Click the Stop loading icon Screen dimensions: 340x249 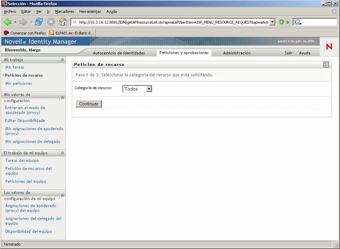51,22
